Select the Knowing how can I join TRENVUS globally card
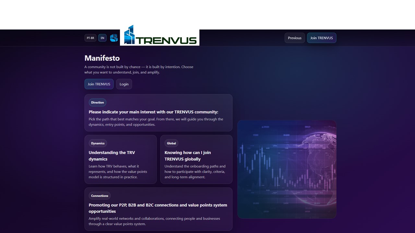This screenshot has height=233, width=415. [196, 159]
